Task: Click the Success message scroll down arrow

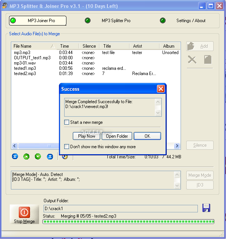Action: pyautogui.click(x=158, y=113)
